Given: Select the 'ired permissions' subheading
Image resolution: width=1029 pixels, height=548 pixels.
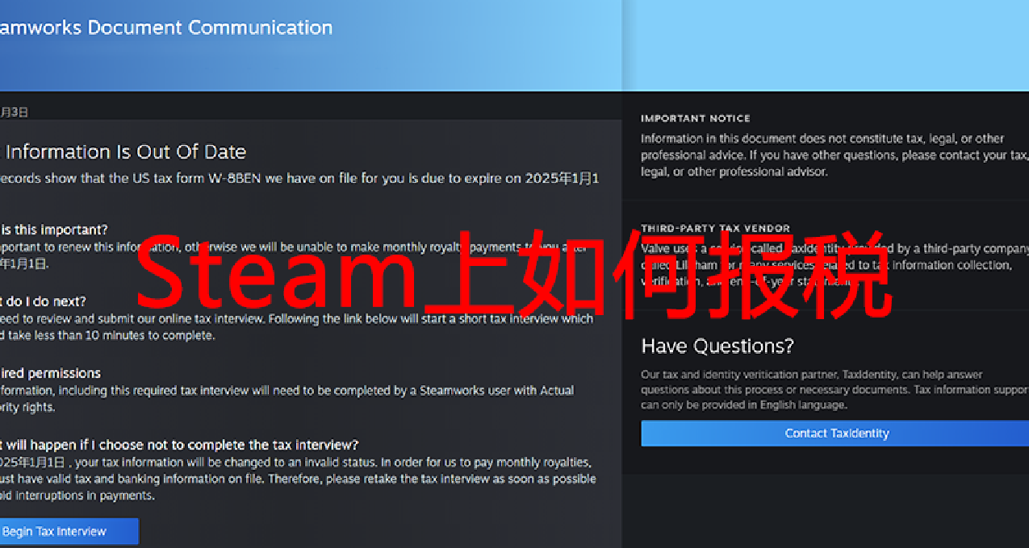Looking at the screenshot, I should (50, 373).
